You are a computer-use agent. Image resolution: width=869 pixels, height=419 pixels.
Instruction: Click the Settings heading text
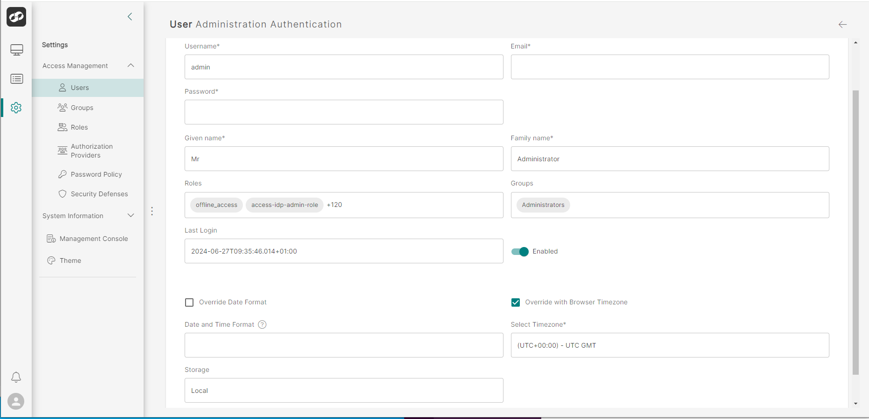(x=55, y=45)
